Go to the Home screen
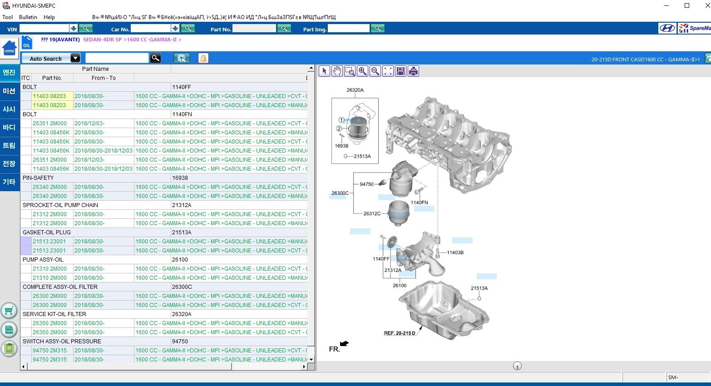Image resolution: width=711 pixels, height=386 pixels. (10, 48)
